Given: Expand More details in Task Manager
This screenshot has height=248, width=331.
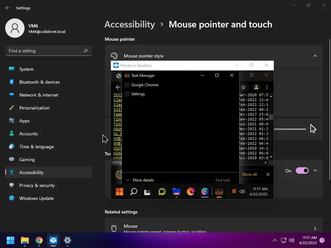Looking at the screenshot, I should click(x=140, y=180).
